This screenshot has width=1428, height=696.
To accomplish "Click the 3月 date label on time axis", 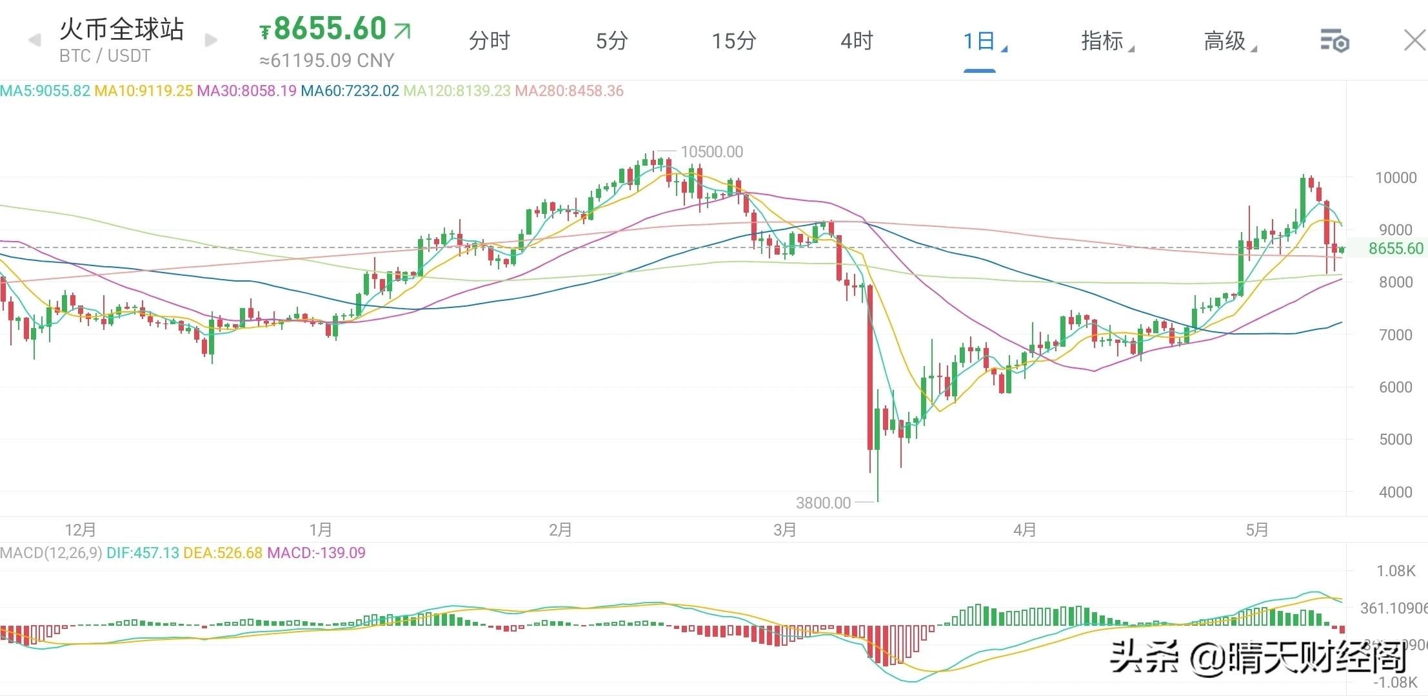I will pos(784,530).
